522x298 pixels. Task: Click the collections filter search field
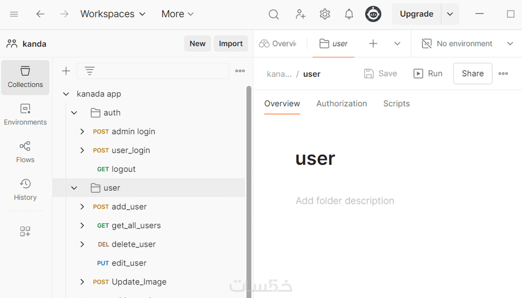coord(157,71)
